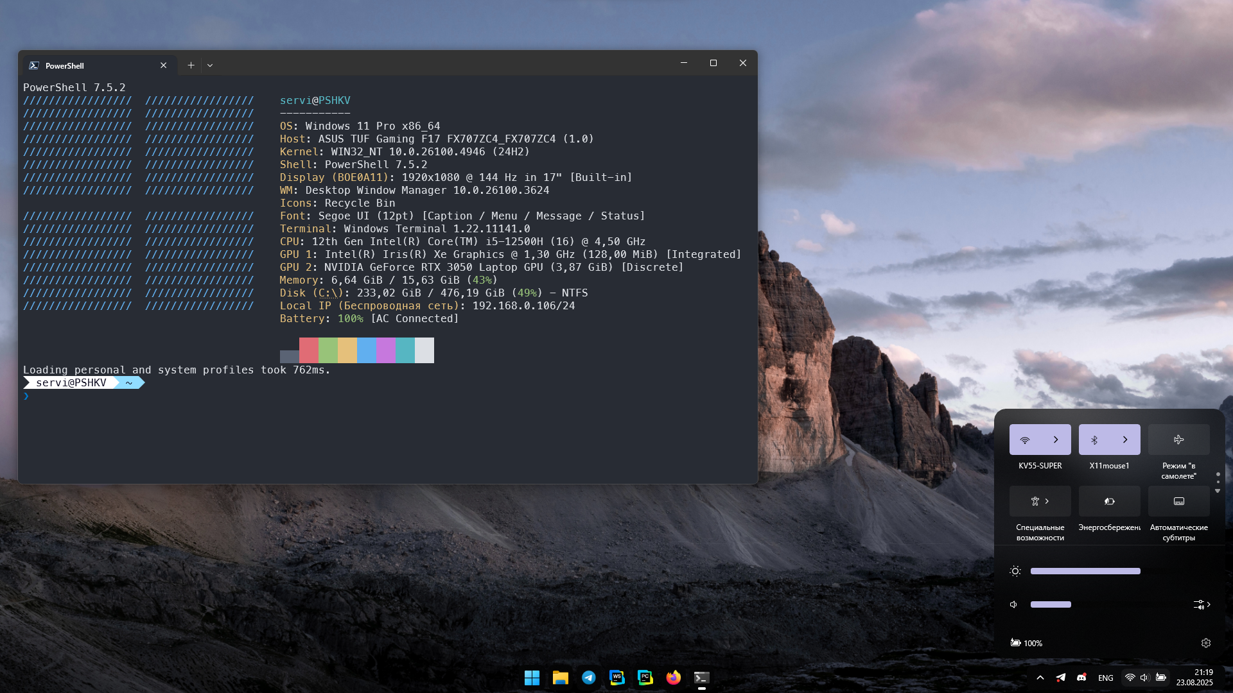This screenshot has height=693, width=1233.
Task: Toggle Bluetooth X11mouse1 quick setting
Action: (1094, 440)
